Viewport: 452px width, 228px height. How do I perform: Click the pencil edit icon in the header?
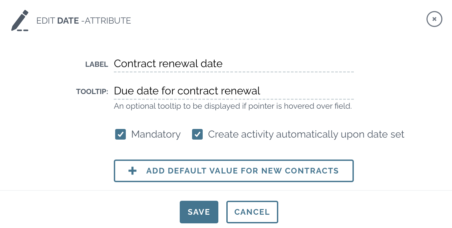(20, 21)
